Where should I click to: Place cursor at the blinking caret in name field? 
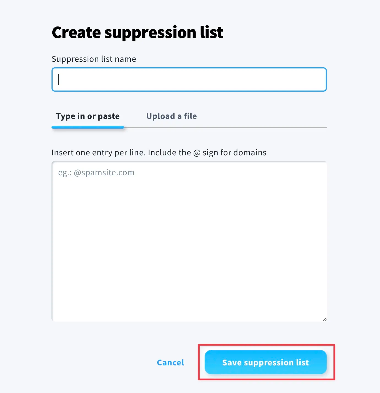click(x=59, y=79)
